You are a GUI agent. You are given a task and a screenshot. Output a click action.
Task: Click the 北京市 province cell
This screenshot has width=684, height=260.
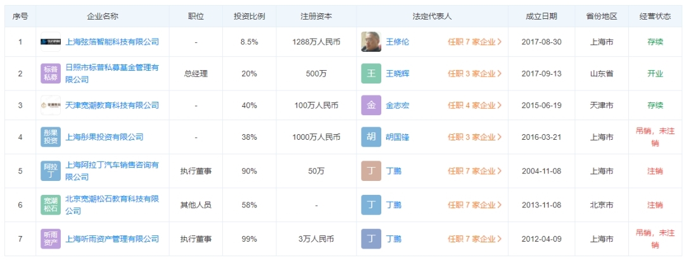coord(602,205)
